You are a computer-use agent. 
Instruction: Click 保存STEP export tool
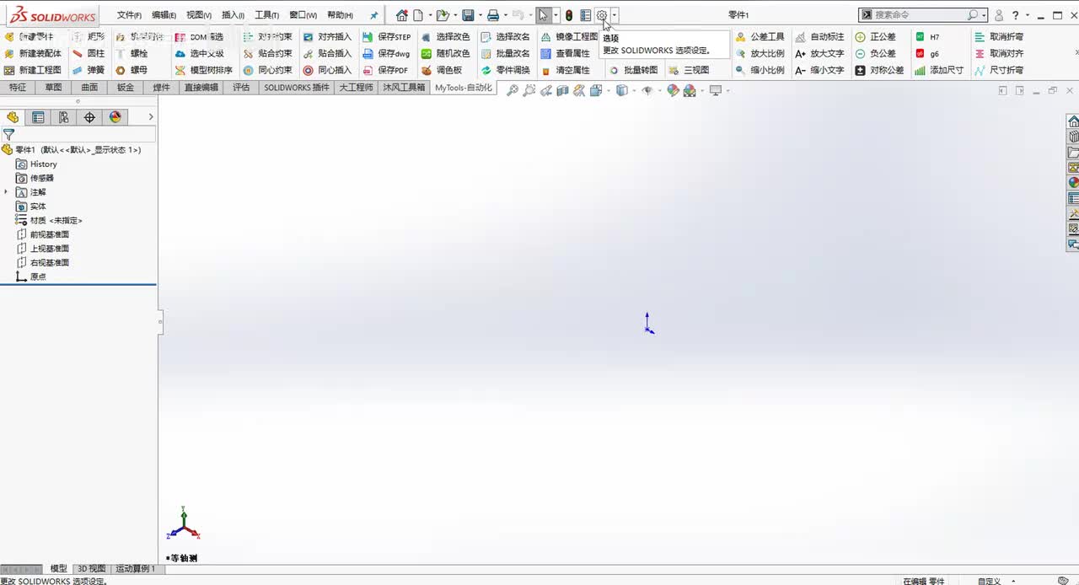click(x=387, y=36)
